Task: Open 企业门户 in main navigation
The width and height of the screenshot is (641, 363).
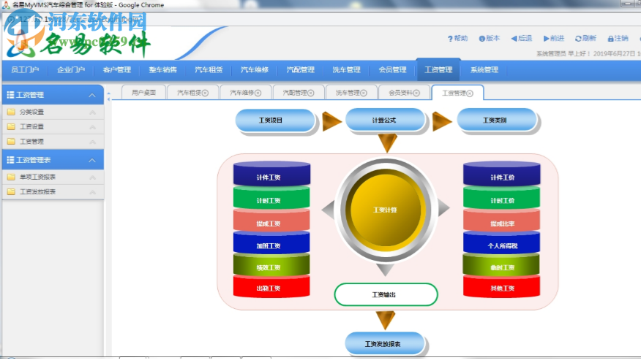Action: coord(71,70)
